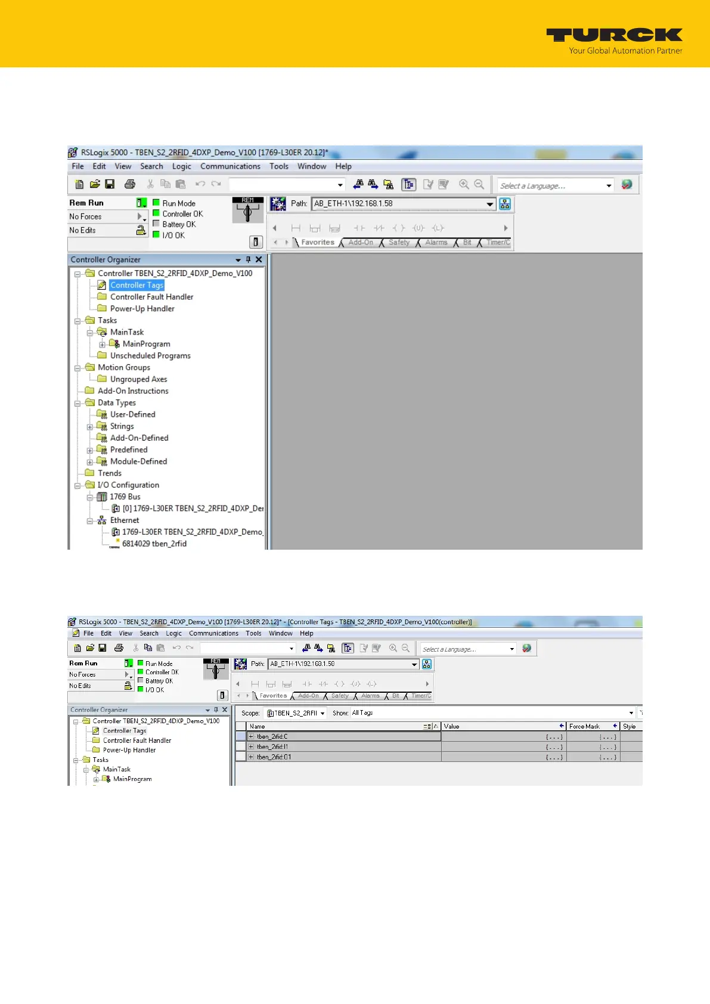
Task: Click Open folder icon in upper RSLogix window
Action: coord(95,185)
